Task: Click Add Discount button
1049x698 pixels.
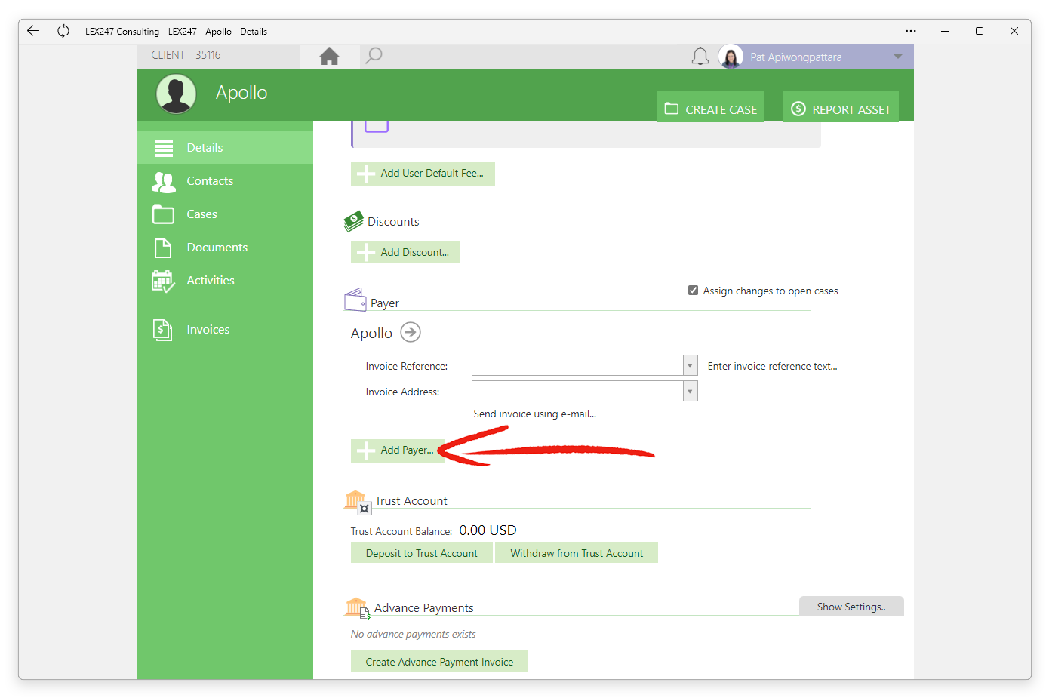Action: pos(405,252)
